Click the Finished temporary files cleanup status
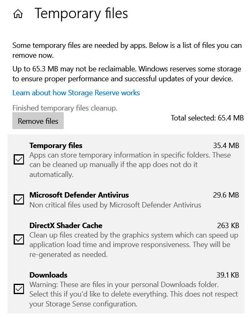 (x=65, y=108)
